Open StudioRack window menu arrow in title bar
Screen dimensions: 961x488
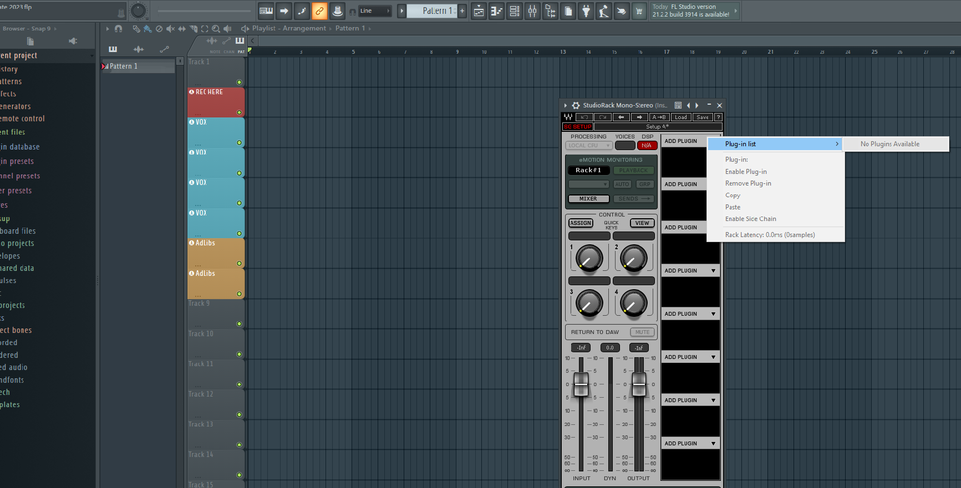pos(566,105)
